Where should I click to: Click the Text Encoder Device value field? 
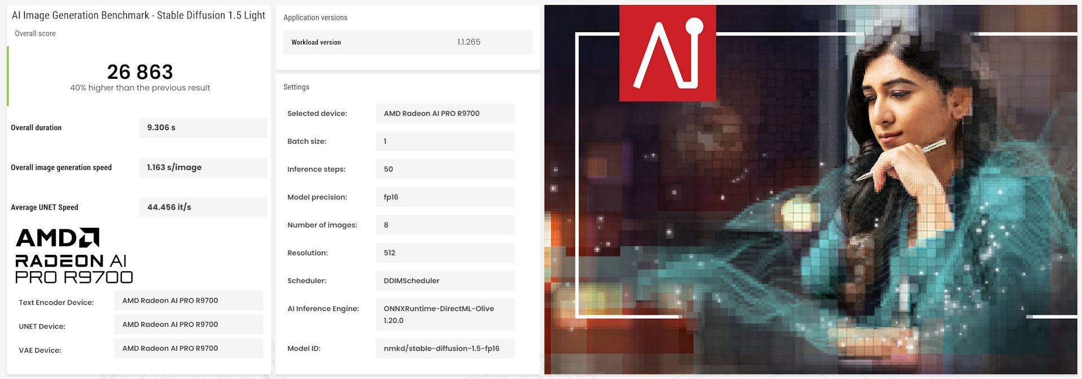pyautogui.click(x=188, y=300)
